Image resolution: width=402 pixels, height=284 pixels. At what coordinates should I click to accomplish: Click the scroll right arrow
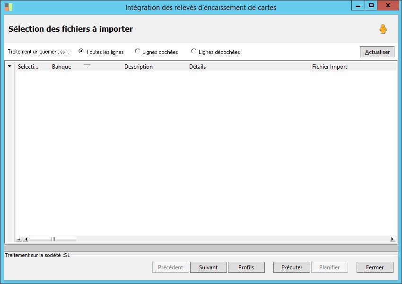pos(392,239)
